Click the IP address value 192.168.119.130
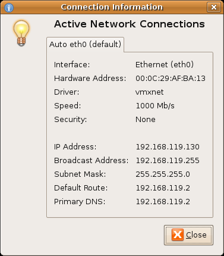 point(168,147)
